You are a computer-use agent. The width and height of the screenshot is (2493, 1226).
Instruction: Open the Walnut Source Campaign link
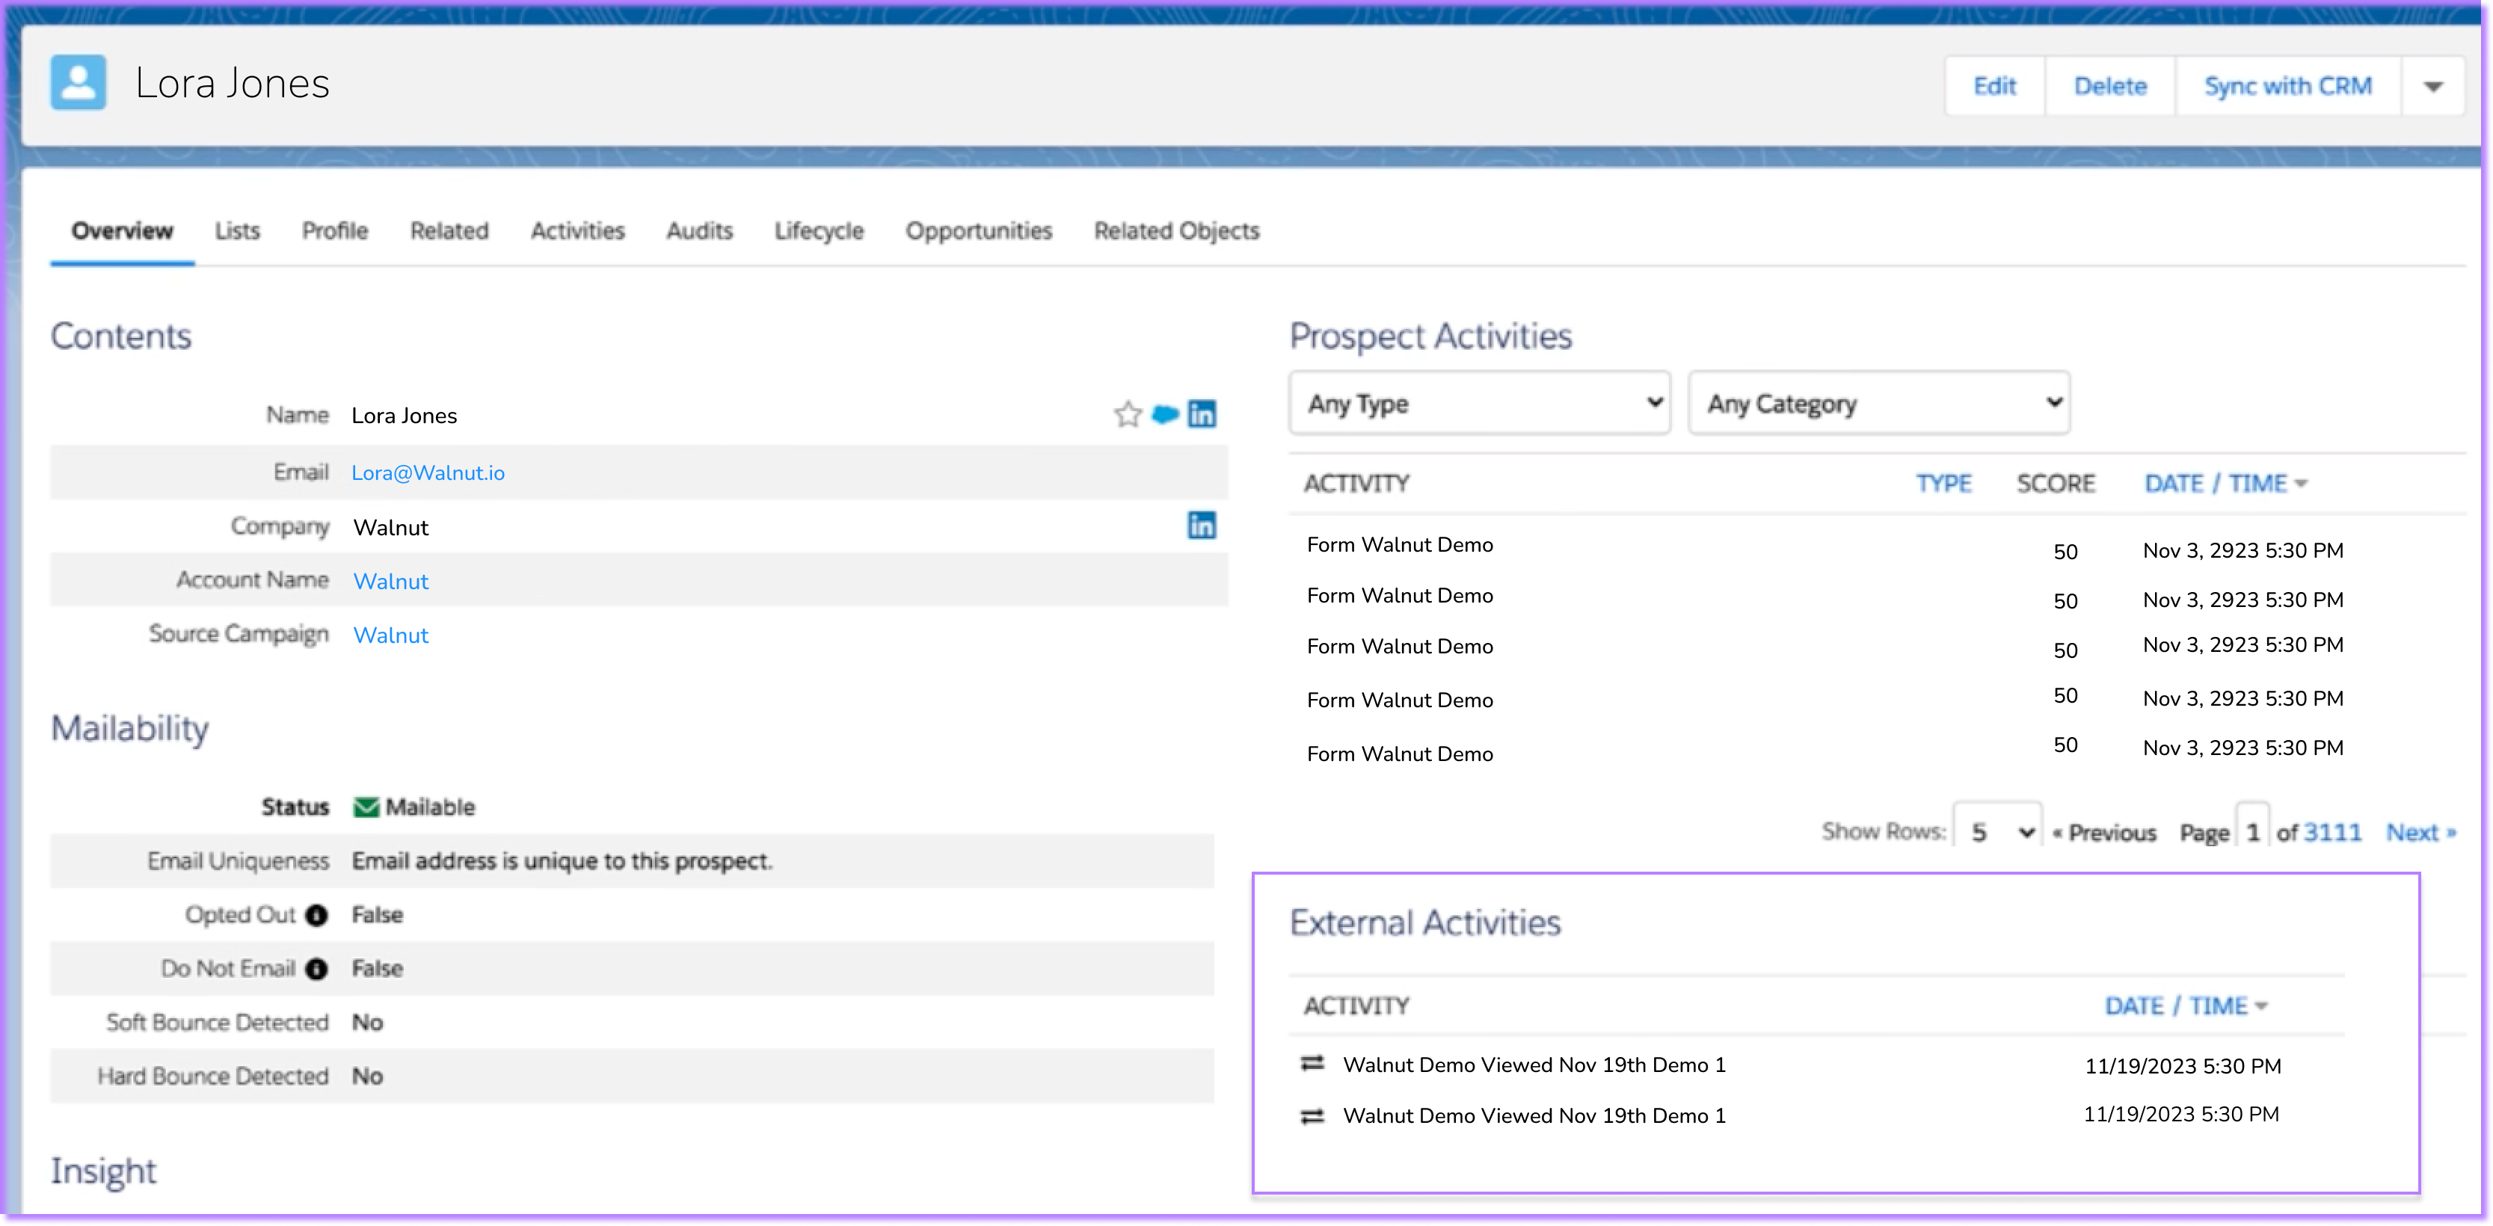click(391, 635)
